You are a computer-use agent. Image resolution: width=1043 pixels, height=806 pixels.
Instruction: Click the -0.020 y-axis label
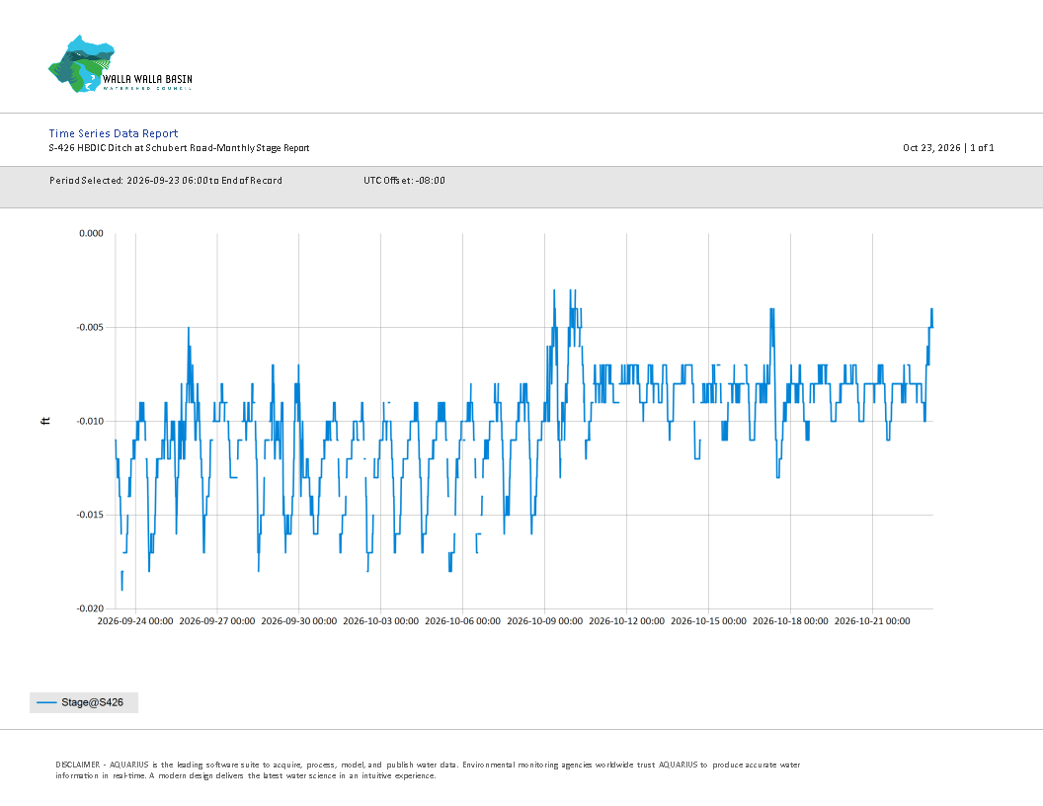(90, 608)
